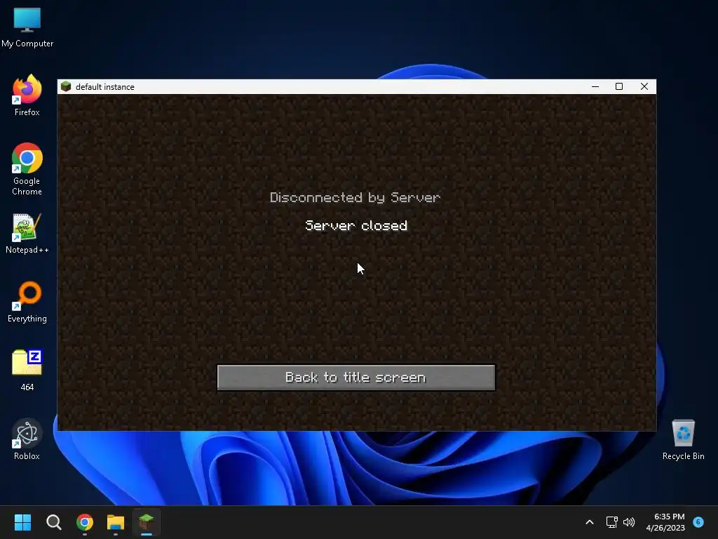Image resolution: width=718 pixels, height=539 pixels.
Task: Click the 'Server closed' message
Action: [x=356, y=225]
